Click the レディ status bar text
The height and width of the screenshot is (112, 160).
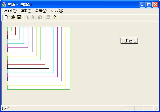[5, 108]
